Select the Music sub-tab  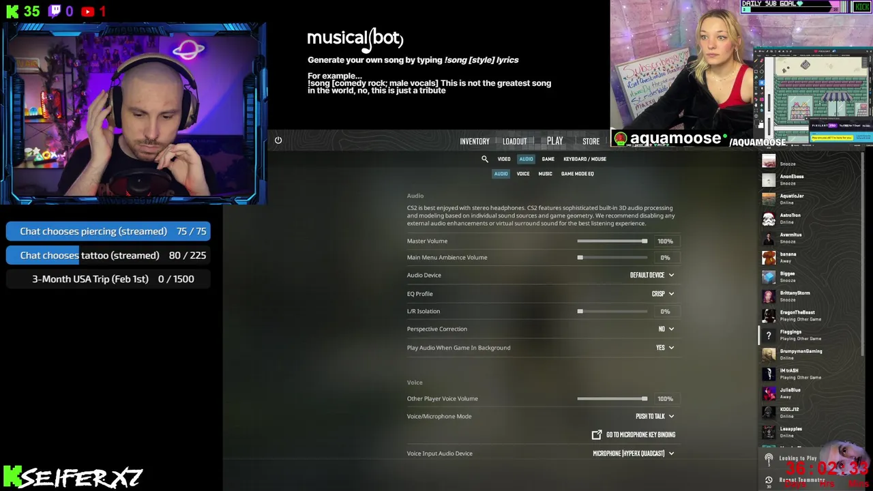pos(545,174)
